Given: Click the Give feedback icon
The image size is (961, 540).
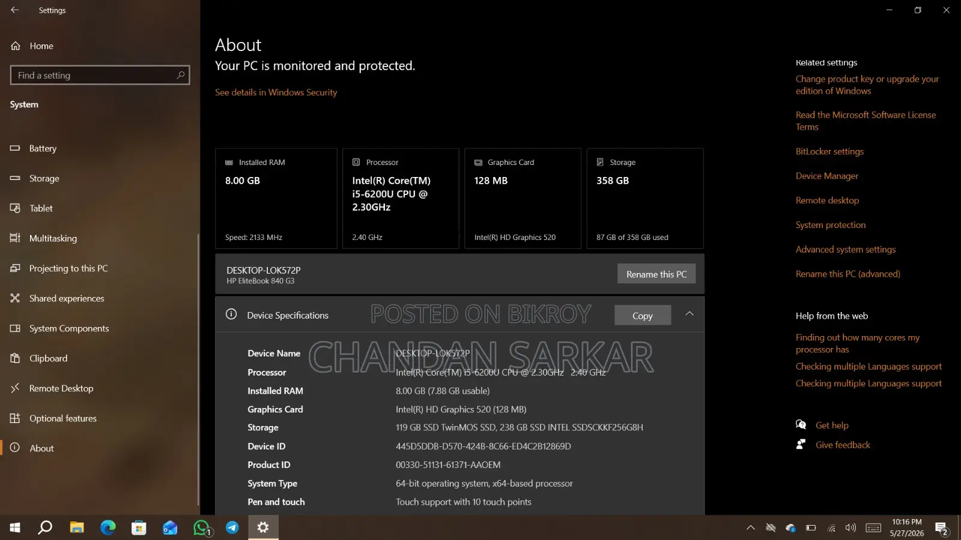Looking at the screenshot, I should pos(801,445).
